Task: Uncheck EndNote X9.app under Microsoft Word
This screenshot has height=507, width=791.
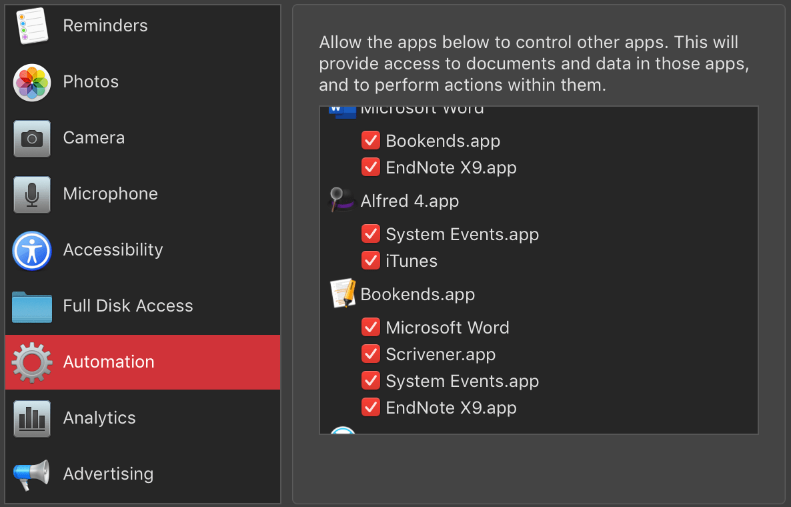Action: pyautogui.click(x=371, y=167)
